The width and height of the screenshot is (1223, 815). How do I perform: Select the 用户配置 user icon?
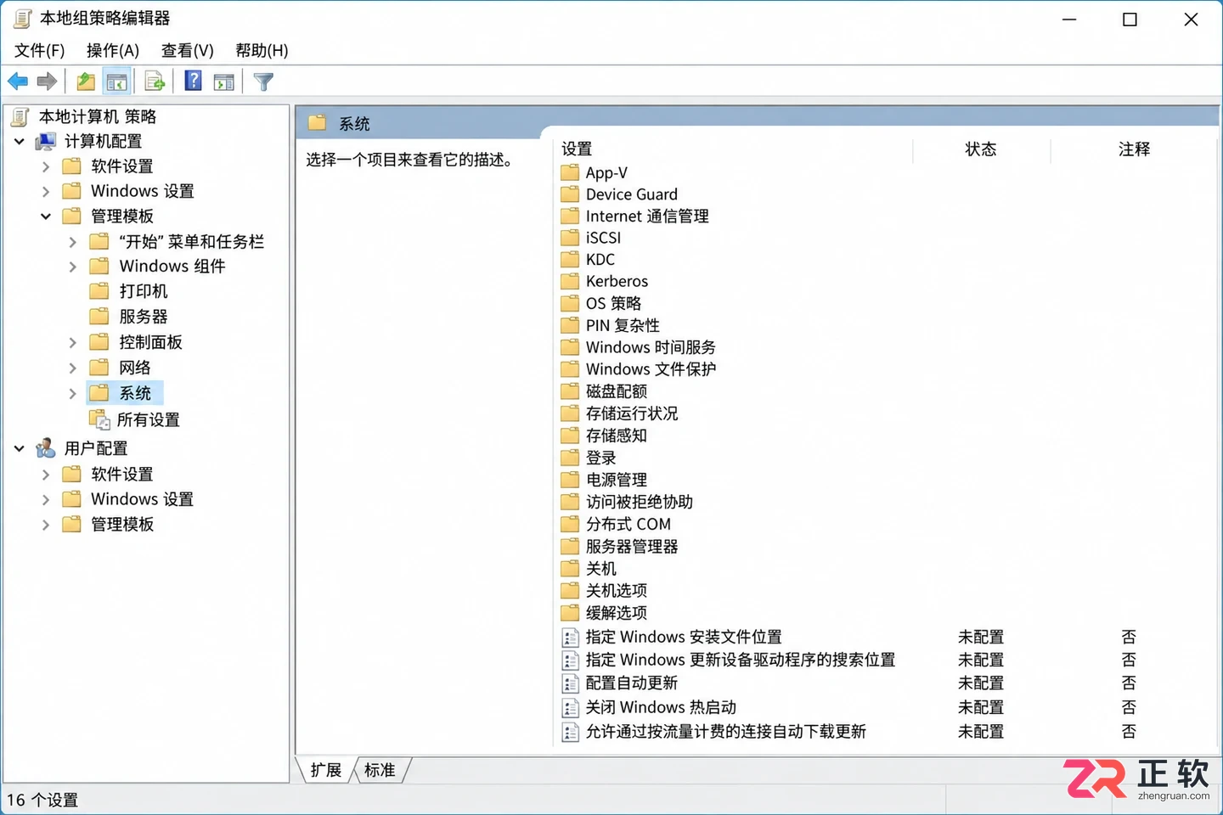(x=46, y=447)
